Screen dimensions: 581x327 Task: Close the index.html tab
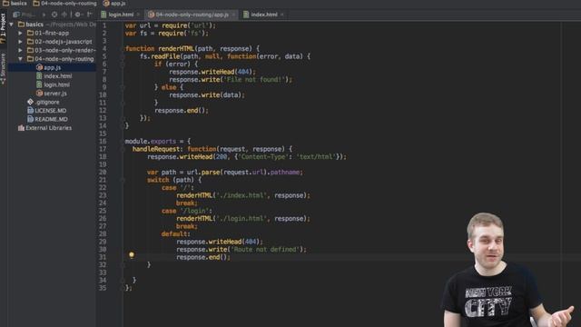(282, 15)
